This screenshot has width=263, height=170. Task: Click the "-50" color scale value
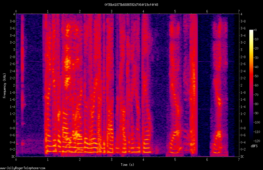[256, 76]
